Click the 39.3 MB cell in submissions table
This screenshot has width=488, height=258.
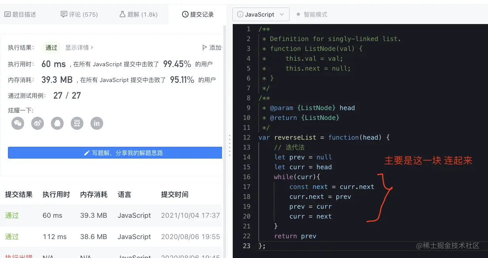coord(94,215)
